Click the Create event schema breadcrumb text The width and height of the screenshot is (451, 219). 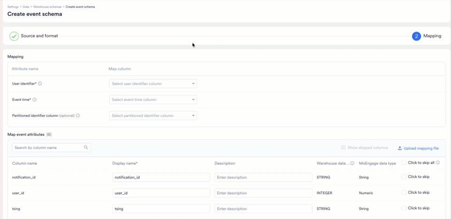pyautogui.click(x=80, y=6)
